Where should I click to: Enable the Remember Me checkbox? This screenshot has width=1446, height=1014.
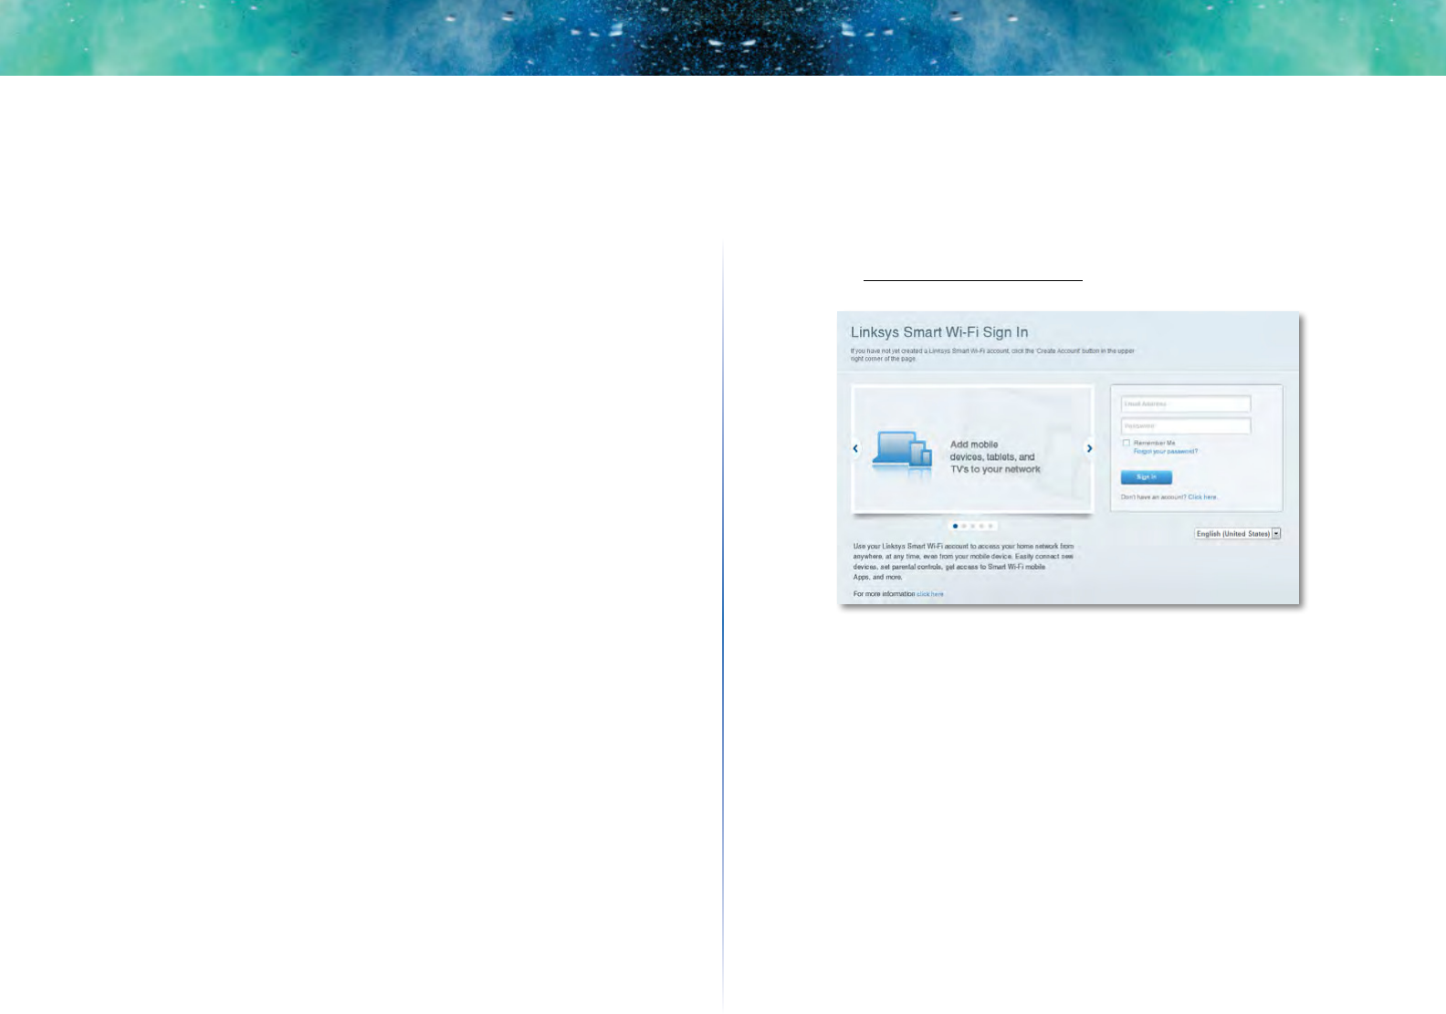coord(1126,443)
